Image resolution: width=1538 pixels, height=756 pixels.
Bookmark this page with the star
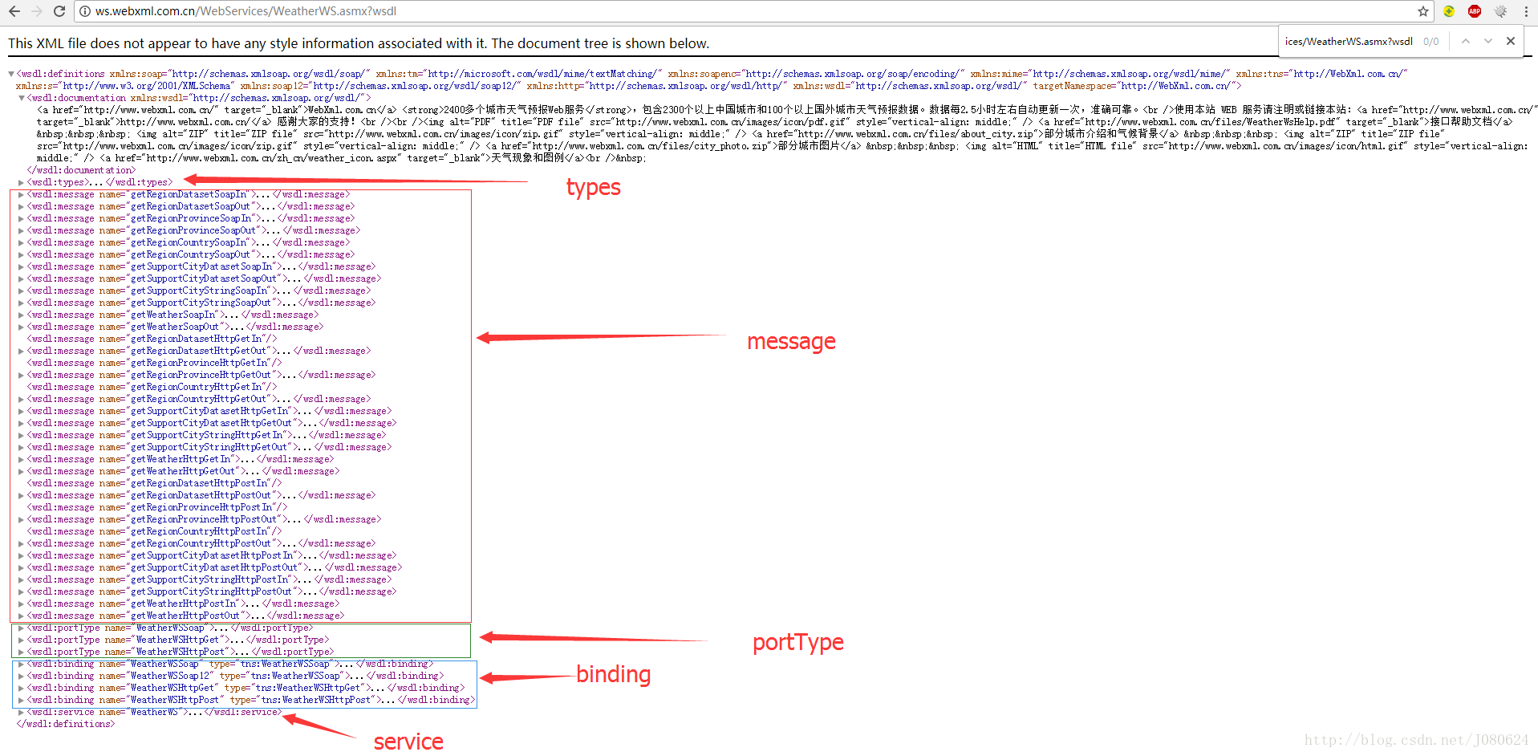[1423, 11]
